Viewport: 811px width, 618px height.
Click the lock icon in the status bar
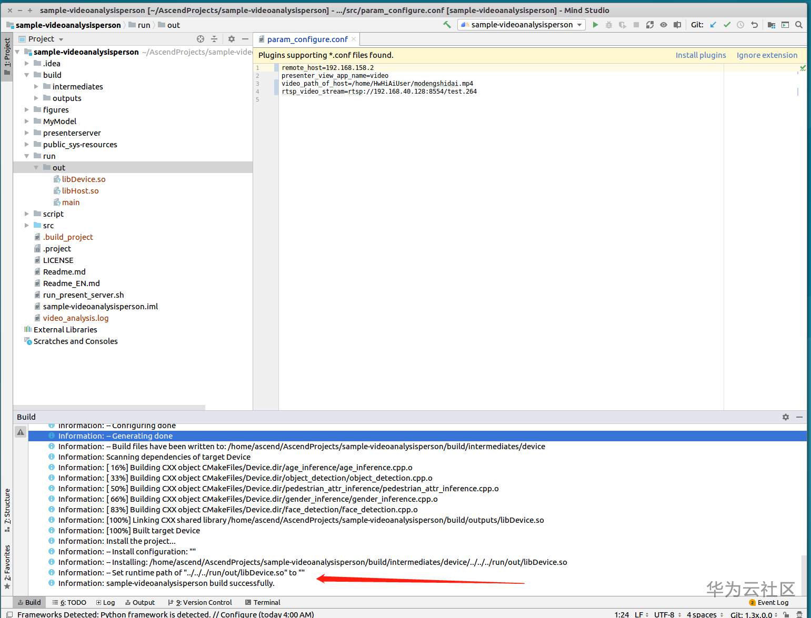pos(786,614)
